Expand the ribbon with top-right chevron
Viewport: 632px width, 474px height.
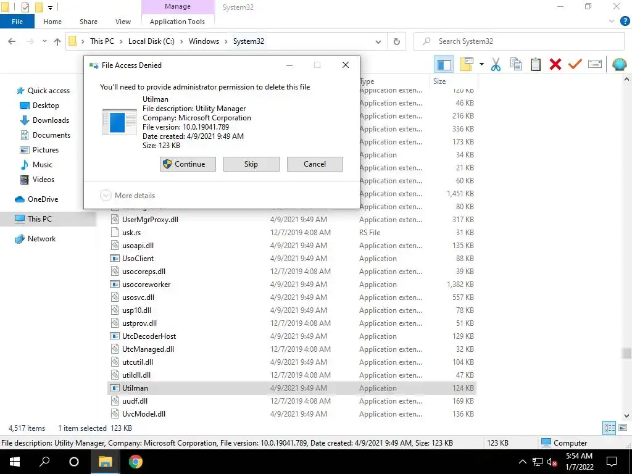[611, 22]
